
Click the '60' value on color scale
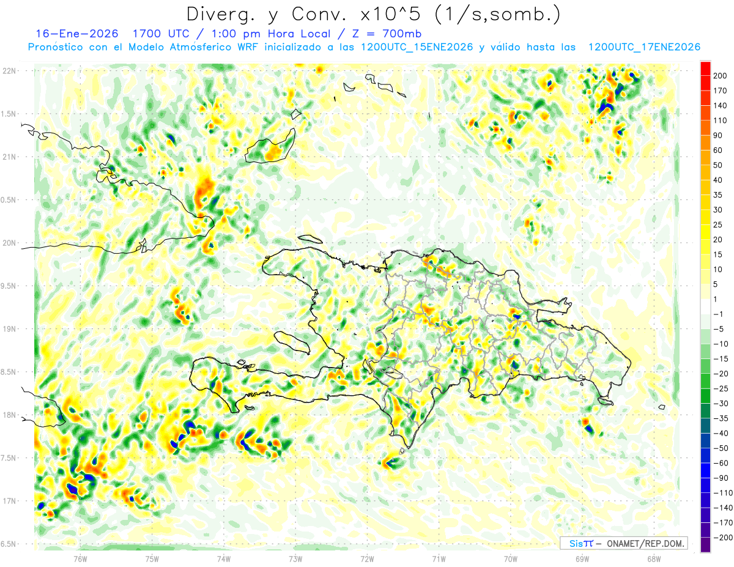point(718,150)
